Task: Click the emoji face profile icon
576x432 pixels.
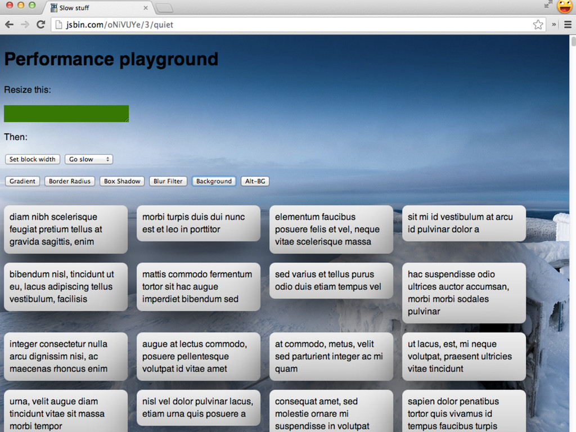Action: 564,7
